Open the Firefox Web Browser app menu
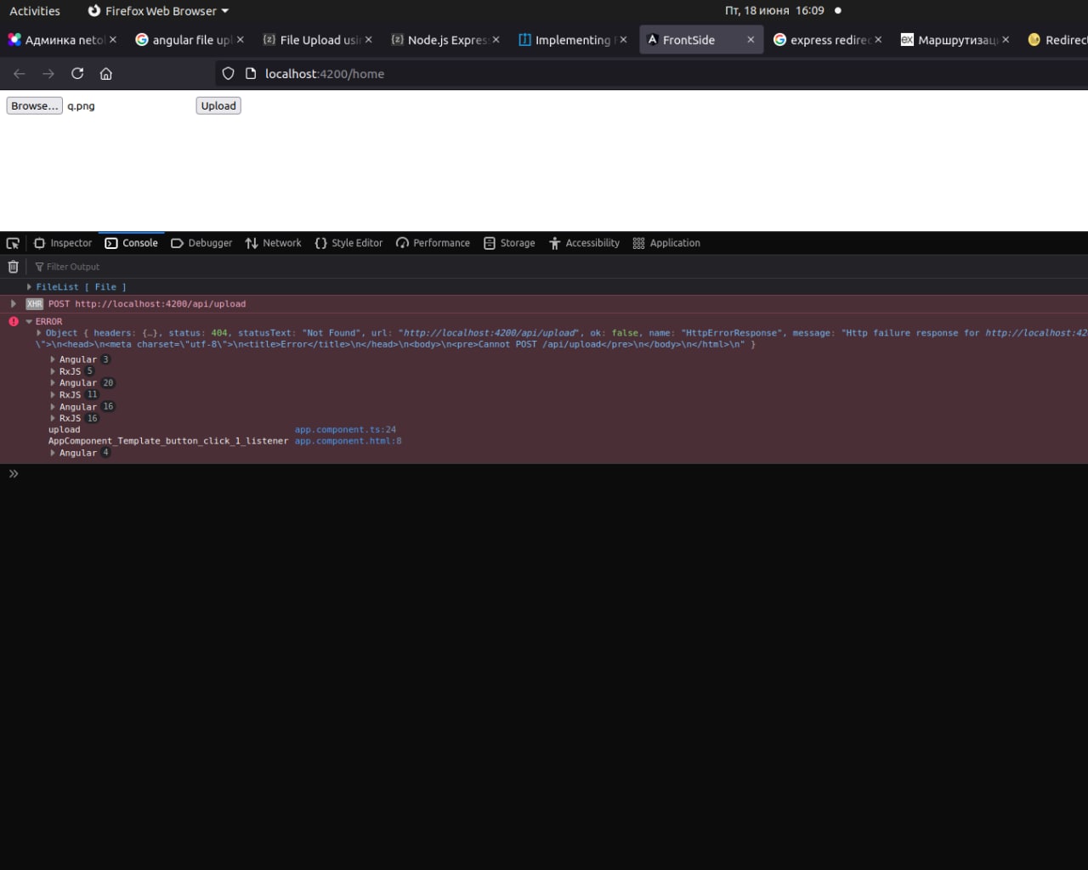The height and width of the screenshot is (870, 1088). (159, 11)
